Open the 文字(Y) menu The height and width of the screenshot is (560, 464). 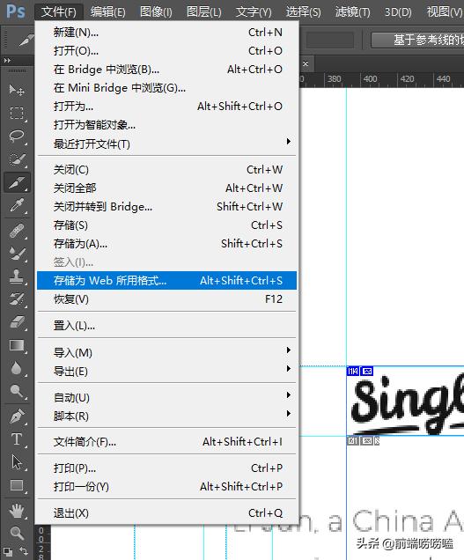254,12
